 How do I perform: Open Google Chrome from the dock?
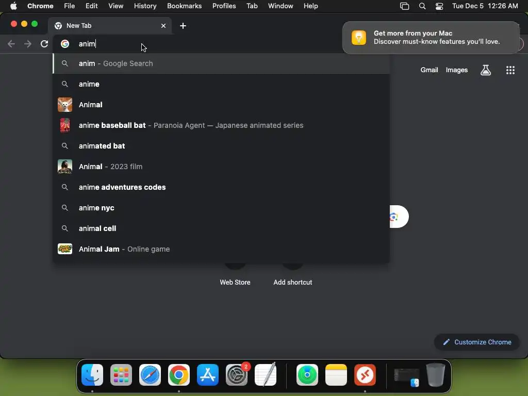179,375
